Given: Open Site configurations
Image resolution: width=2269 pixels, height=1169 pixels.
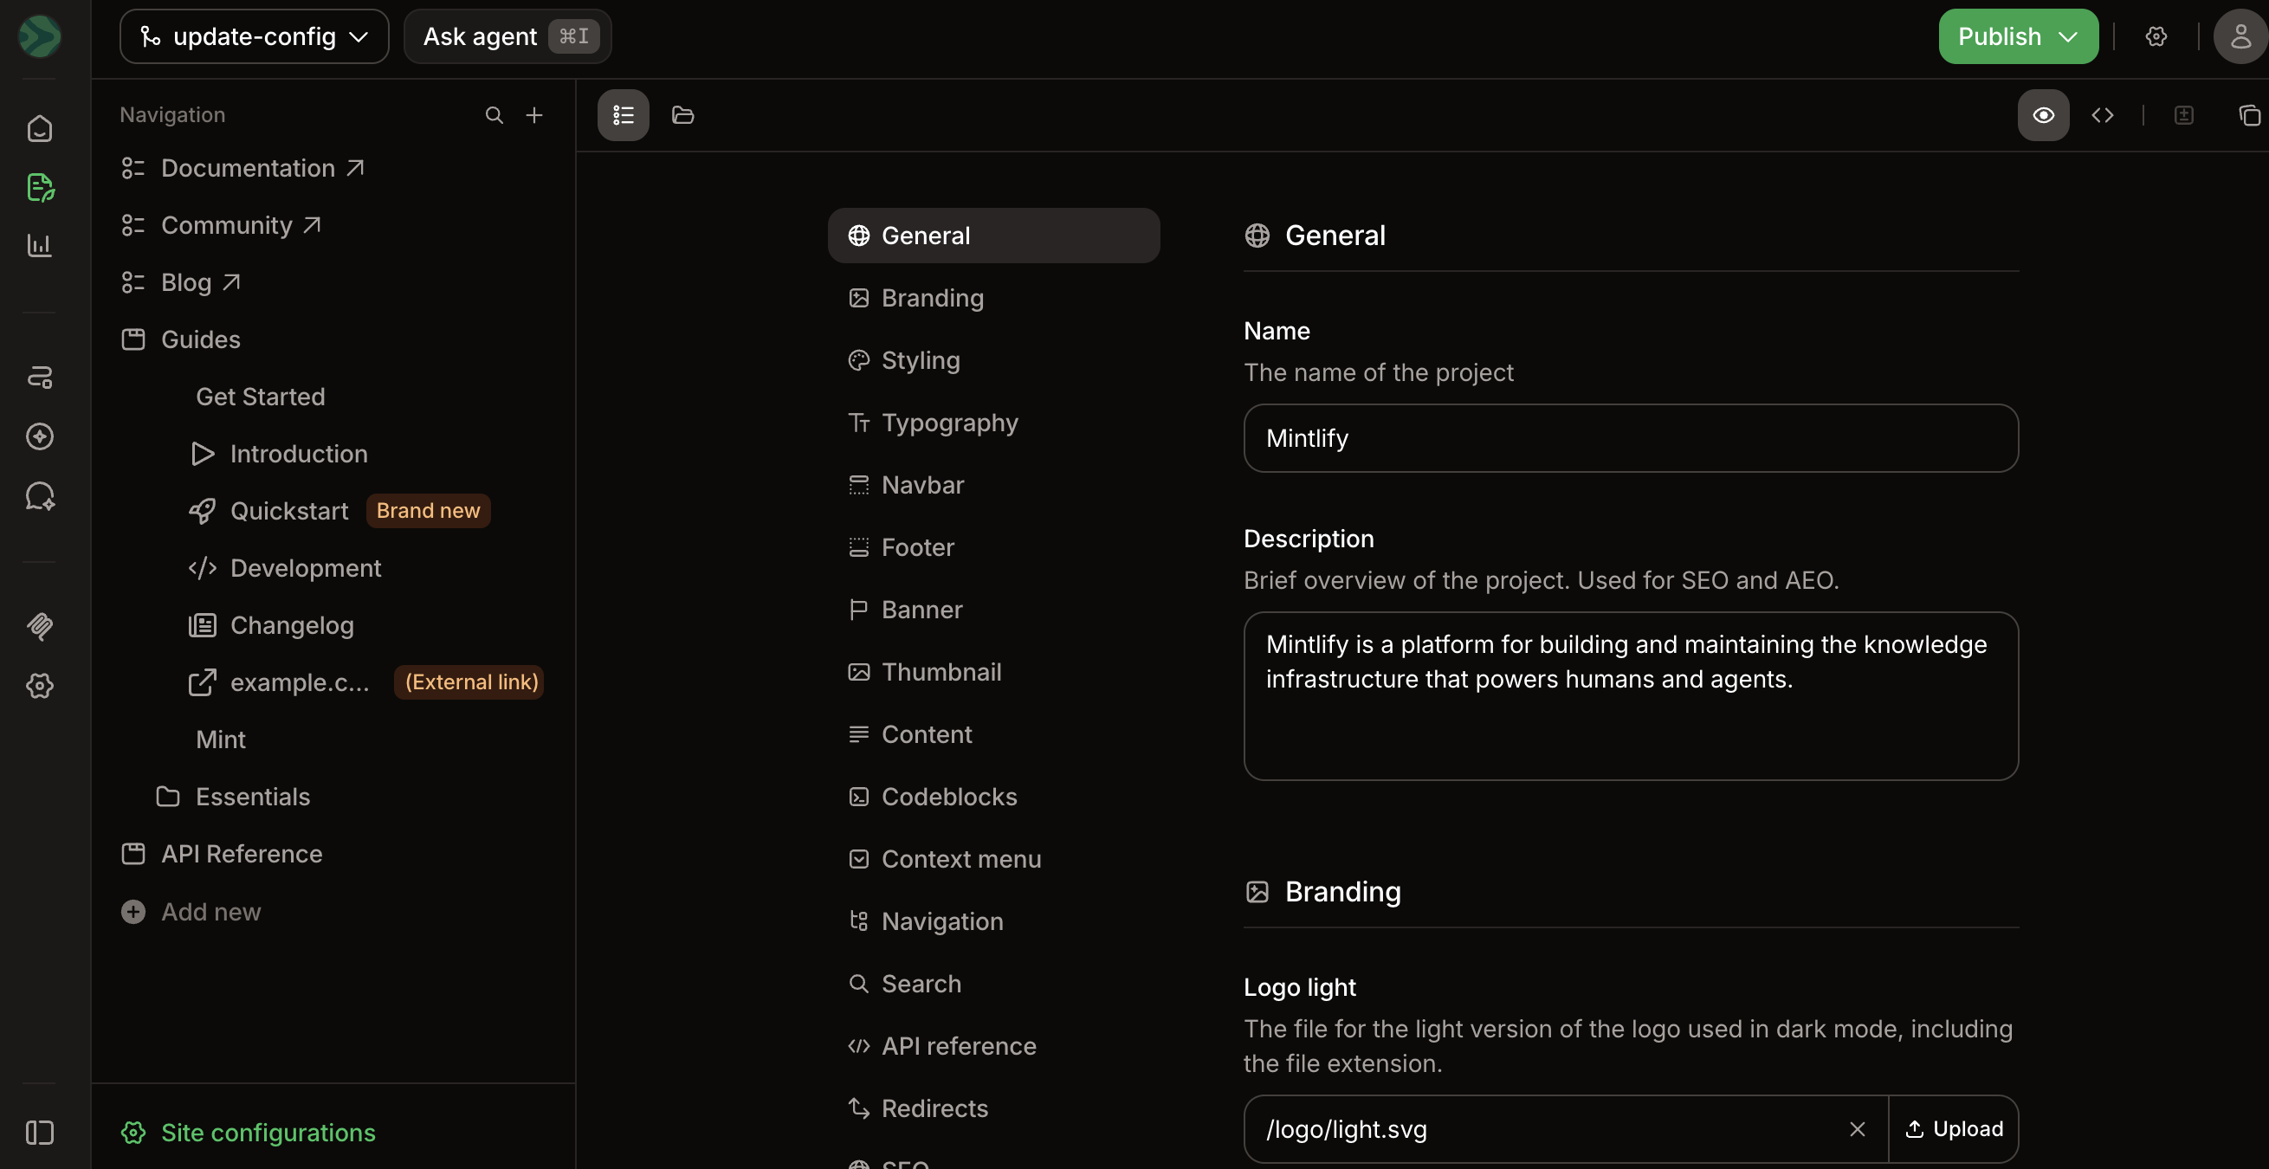Looking at the screenshot, I should point(249,1132).
